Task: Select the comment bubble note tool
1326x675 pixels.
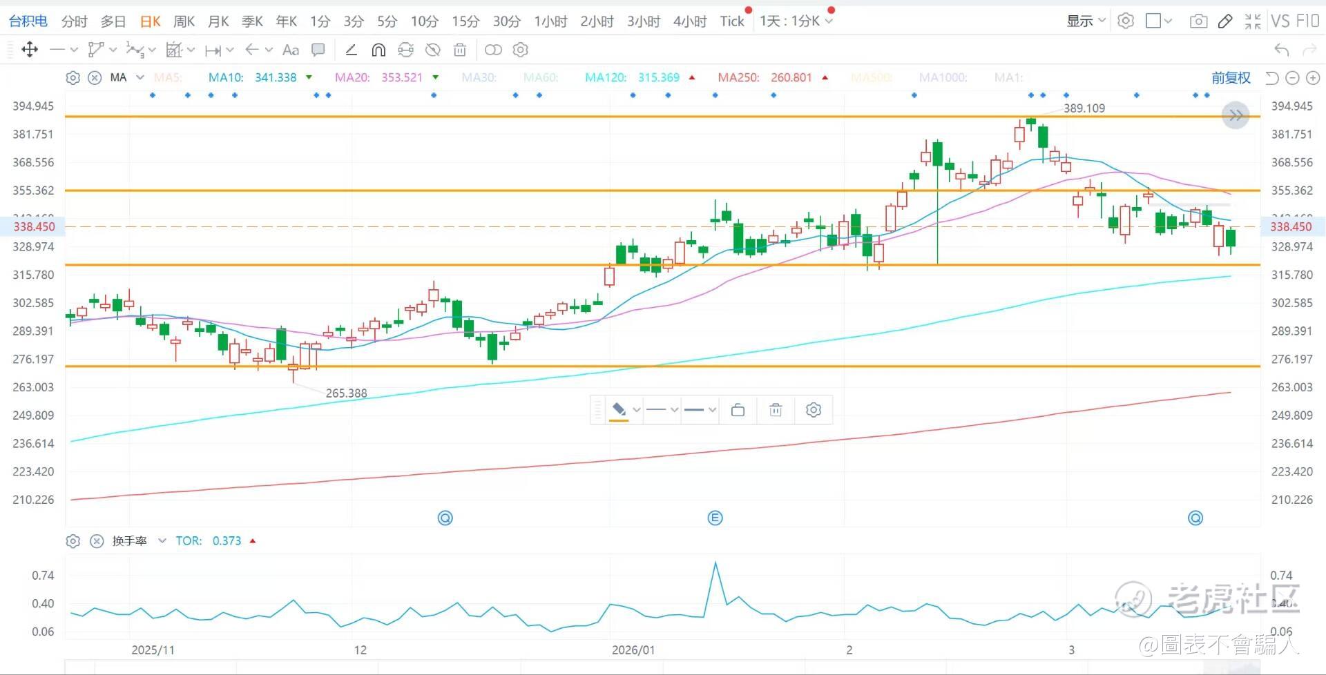Action: [318, 50]
